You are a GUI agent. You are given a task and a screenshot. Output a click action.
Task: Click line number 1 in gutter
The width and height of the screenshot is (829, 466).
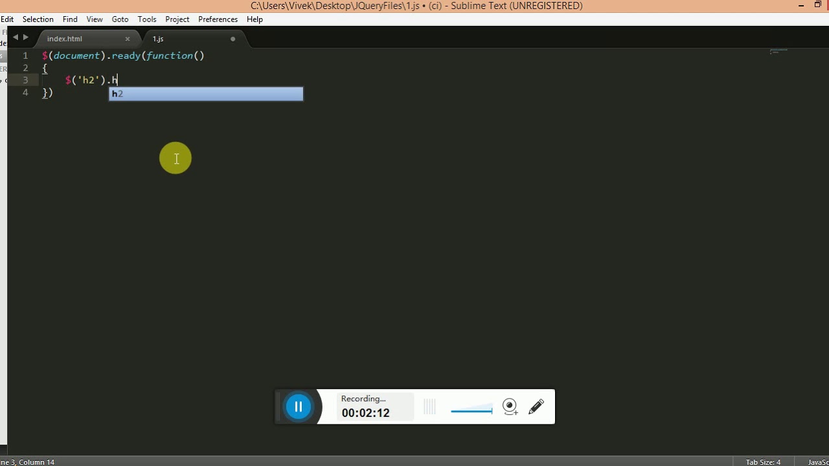coord(25,56)
